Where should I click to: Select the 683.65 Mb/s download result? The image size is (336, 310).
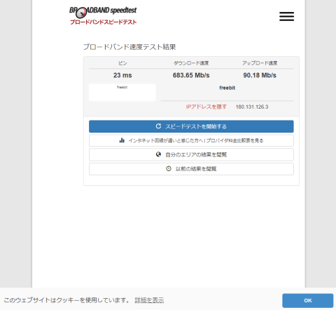tap(191, 75)
